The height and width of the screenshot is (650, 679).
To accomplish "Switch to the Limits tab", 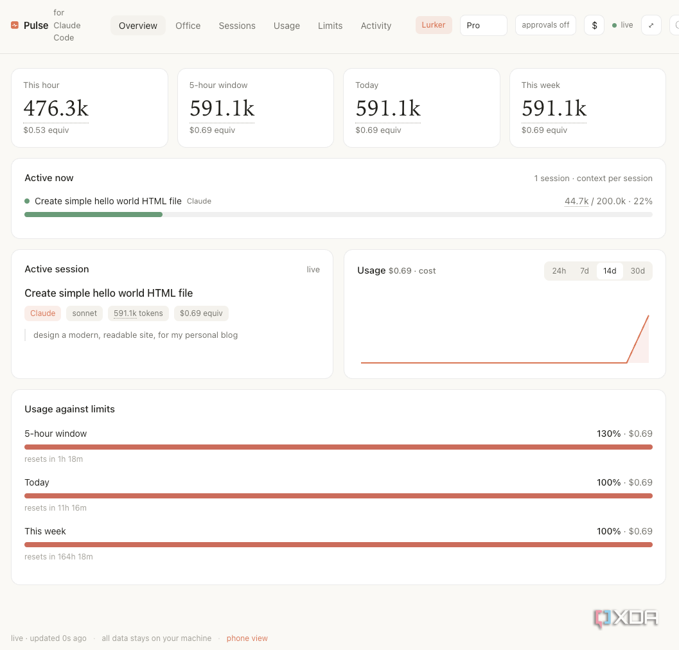I will coord(330,26).
